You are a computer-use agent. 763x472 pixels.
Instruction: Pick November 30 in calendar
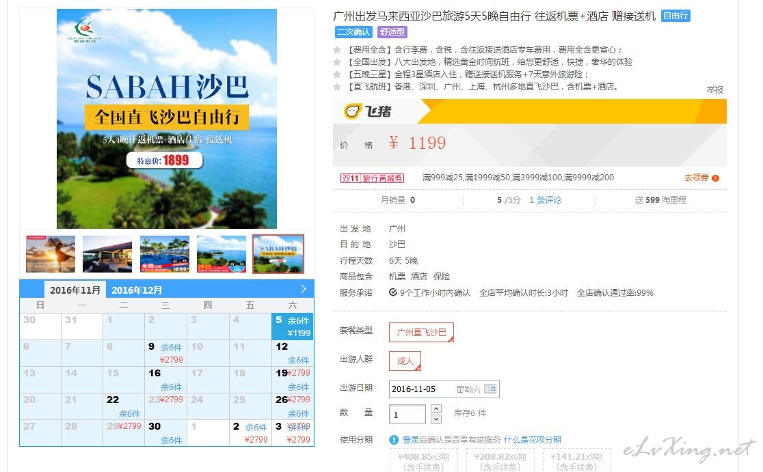166,433
